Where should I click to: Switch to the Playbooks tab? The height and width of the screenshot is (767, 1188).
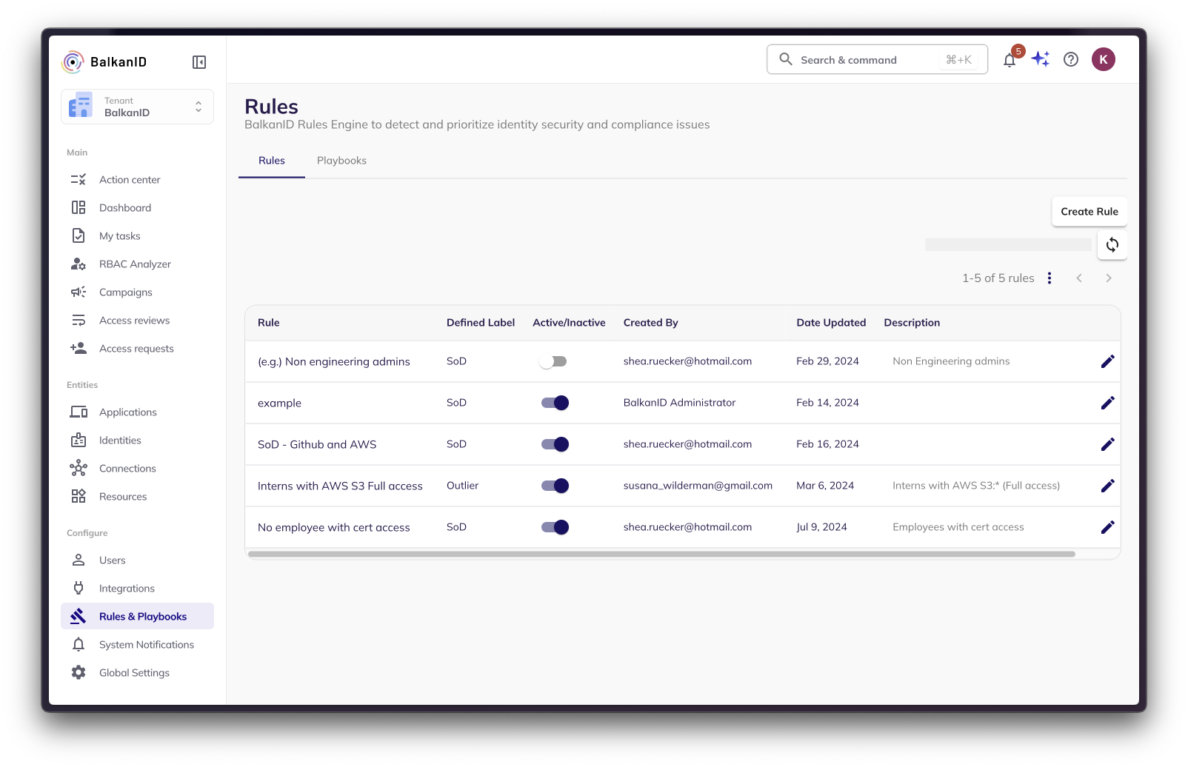tap(341, 161)
